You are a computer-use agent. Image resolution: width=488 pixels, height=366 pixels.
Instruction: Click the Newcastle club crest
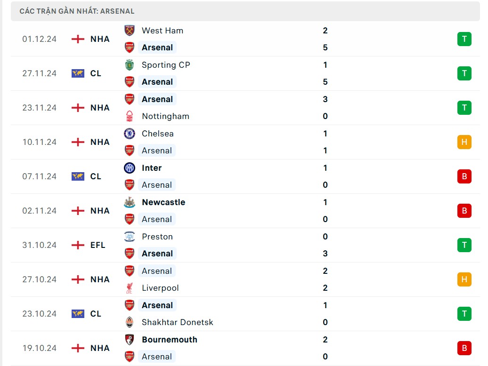[129, 202]
